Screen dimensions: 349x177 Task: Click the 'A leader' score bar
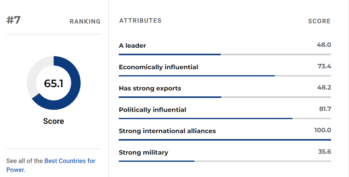tap(225, 54)
